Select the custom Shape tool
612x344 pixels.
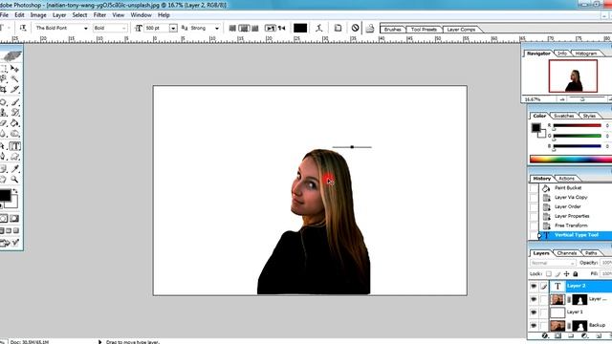coord(14,157)
